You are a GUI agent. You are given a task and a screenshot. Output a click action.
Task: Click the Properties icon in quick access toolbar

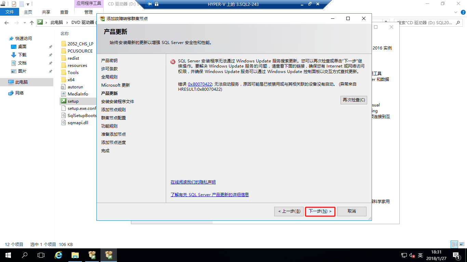point(14,4)
